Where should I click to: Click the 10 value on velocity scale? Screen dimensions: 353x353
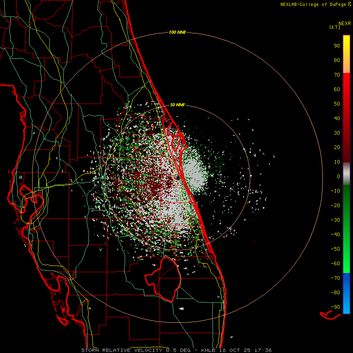(x=337, y=162)
